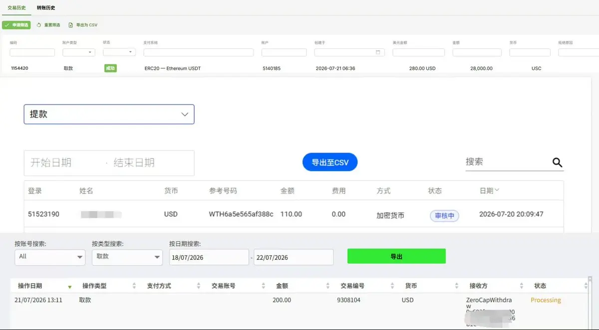The width and height of the screenshot is (599, 330).
Task: Click account number 5140185
Action: (272, 68)
